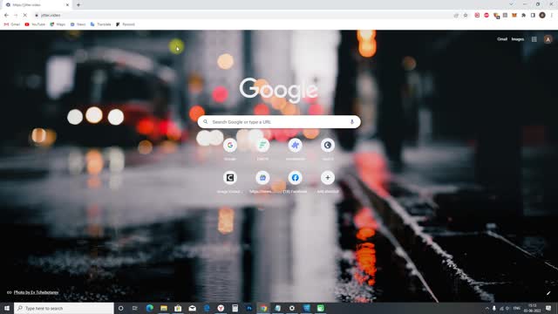
Task: Go back to the previous page
Action: click(6, 16)
